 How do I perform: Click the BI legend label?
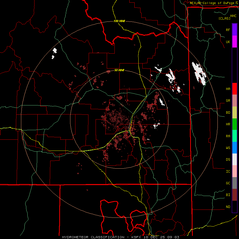(x=228, y=195)
